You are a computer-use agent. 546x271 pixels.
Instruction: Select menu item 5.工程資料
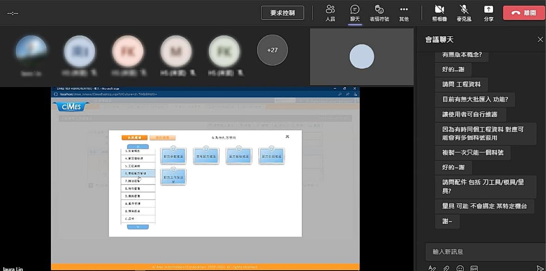[x=138, y=166]
